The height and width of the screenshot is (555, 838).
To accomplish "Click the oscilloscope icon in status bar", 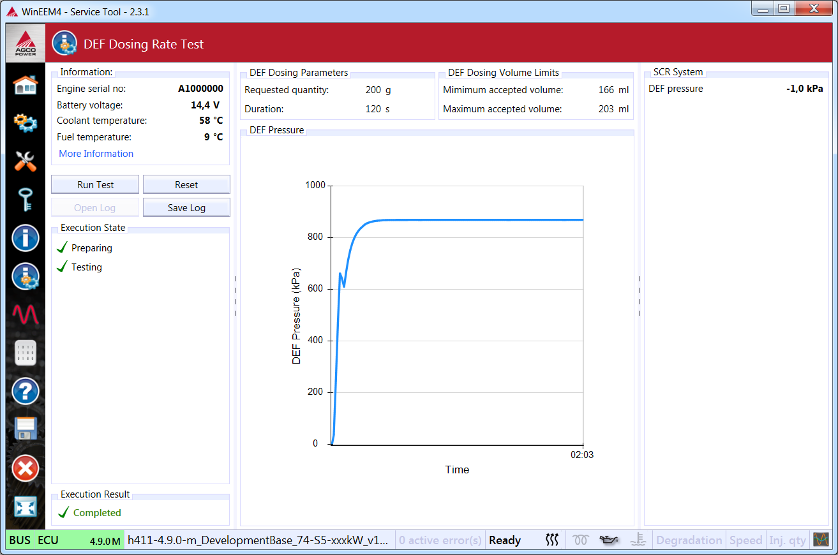I will click(x=821, y=540).
